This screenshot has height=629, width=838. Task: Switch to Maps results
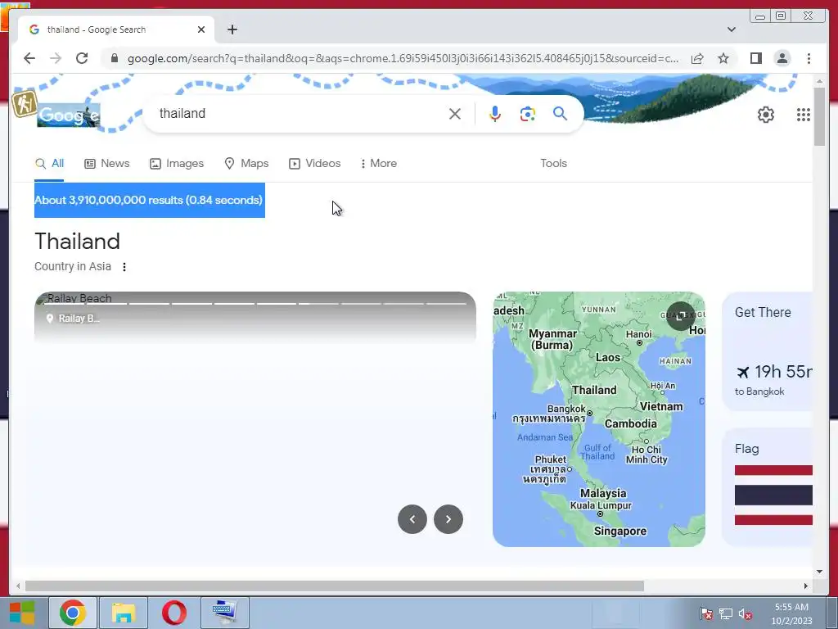coord(246,163)
